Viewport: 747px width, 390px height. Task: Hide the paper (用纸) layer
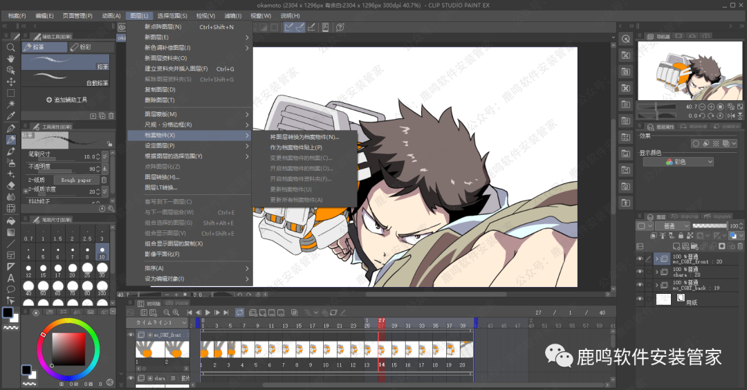(x=640, y=299)
